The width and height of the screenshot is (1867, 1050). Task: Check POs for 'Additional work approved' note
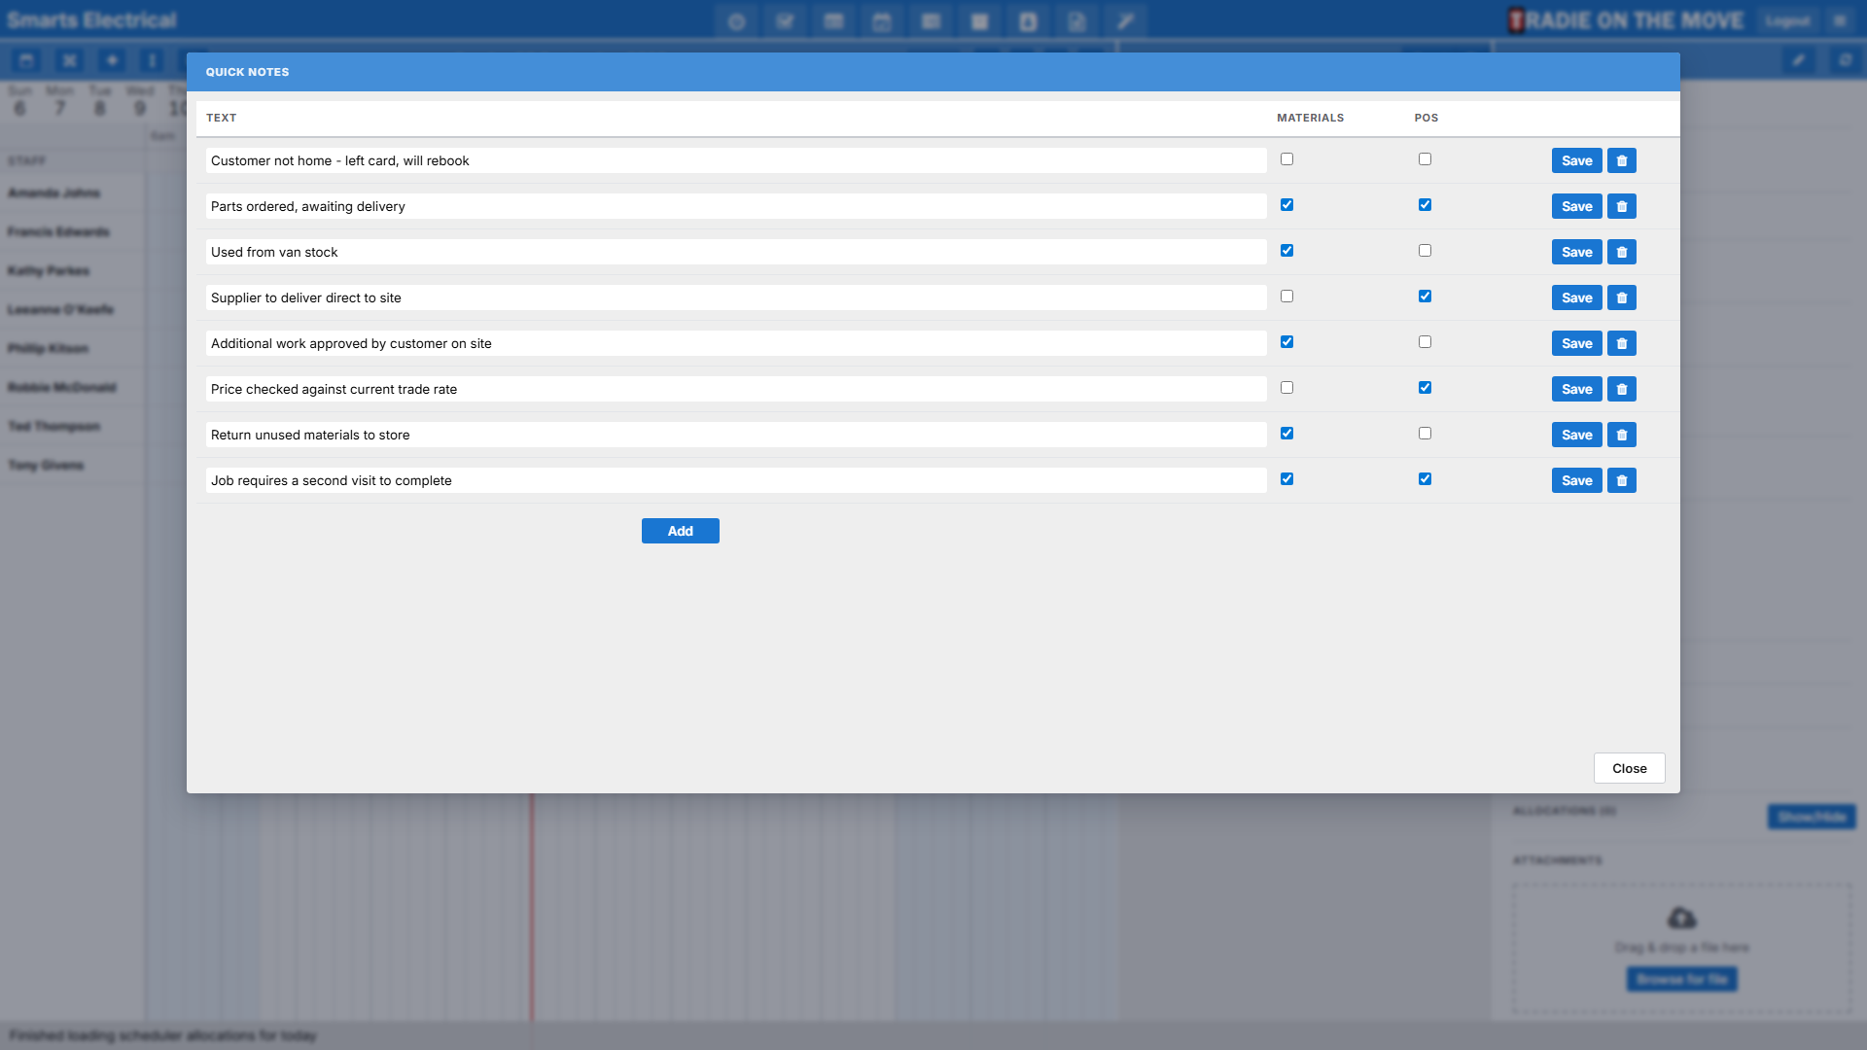coord(1425,341)
